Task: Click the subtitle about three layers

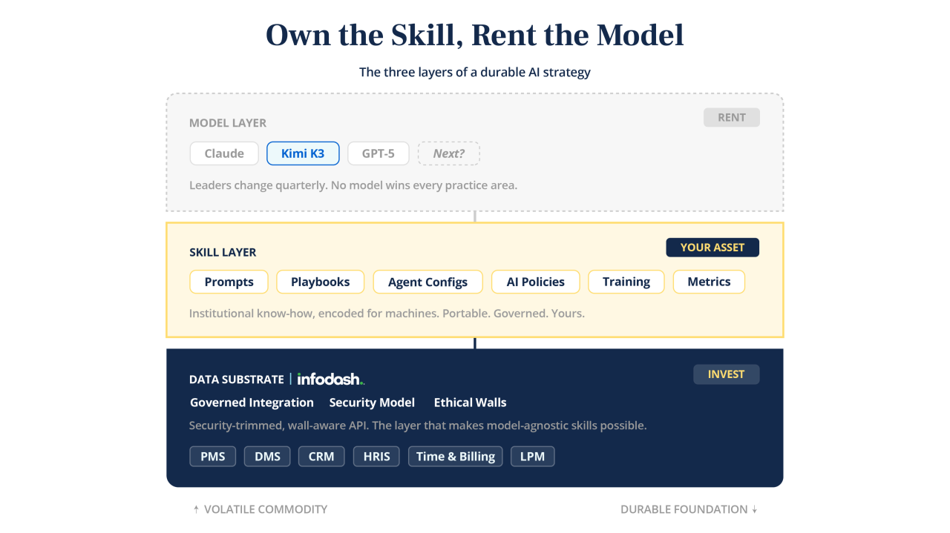Action: click(475, 72)
